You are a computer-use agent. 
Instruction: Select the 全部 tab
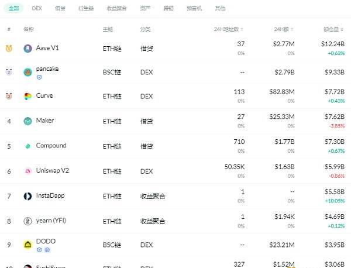click(x=13, y=8)
